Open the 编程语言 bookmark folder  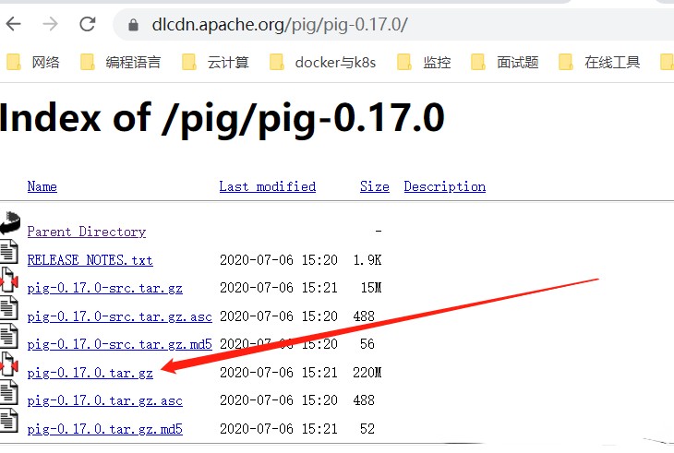point(122,62)
